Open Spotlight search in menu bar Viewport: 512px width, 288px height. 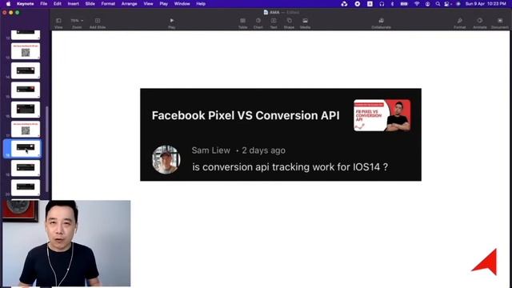click(438, 4)
